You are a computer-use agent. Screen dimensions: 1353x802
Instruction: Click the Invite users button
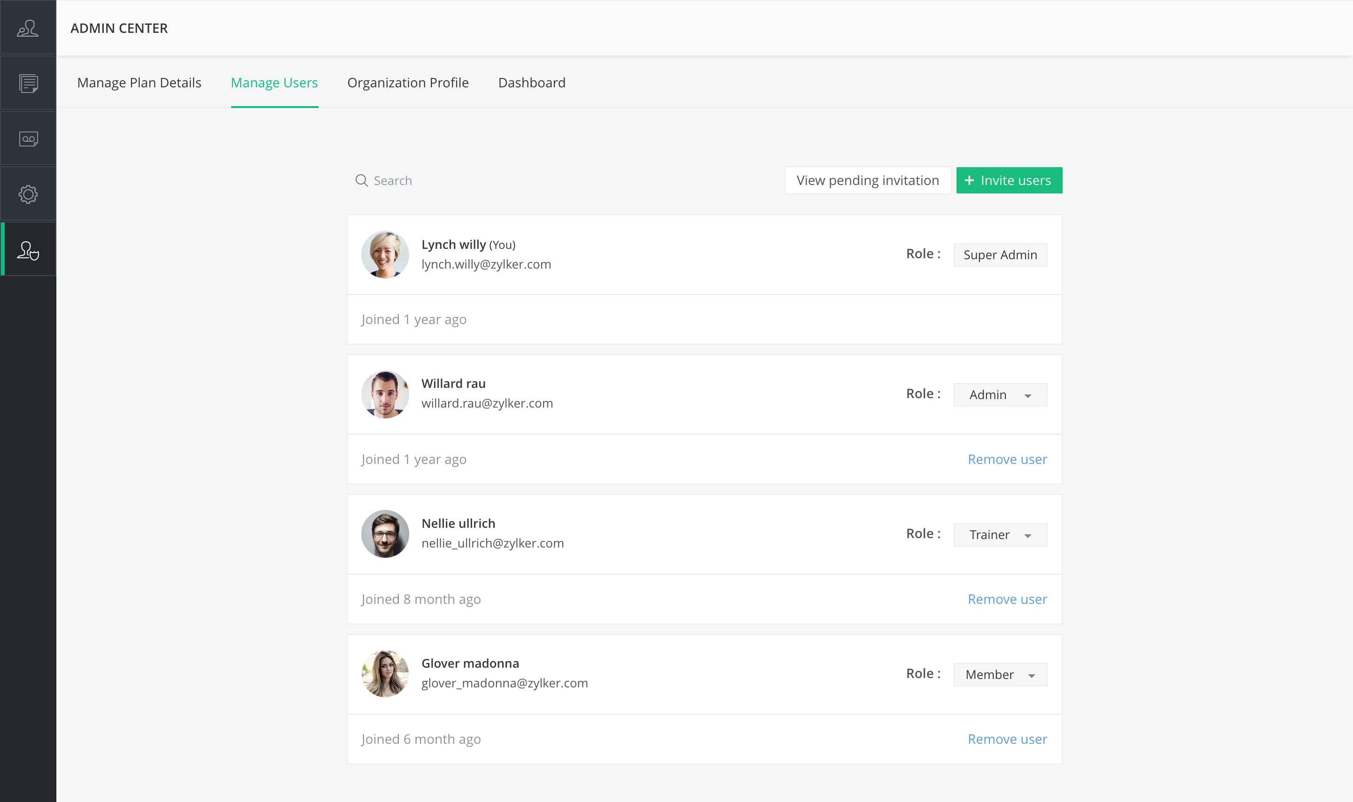(1009, 180)
